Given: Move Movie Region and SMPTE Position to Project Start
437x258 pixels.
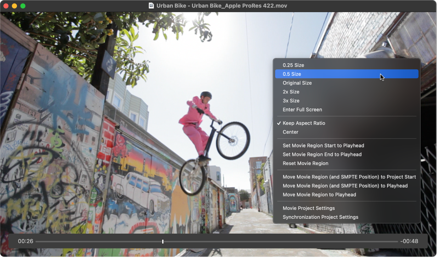Looking at the screenshot, I should pos(350,177).
